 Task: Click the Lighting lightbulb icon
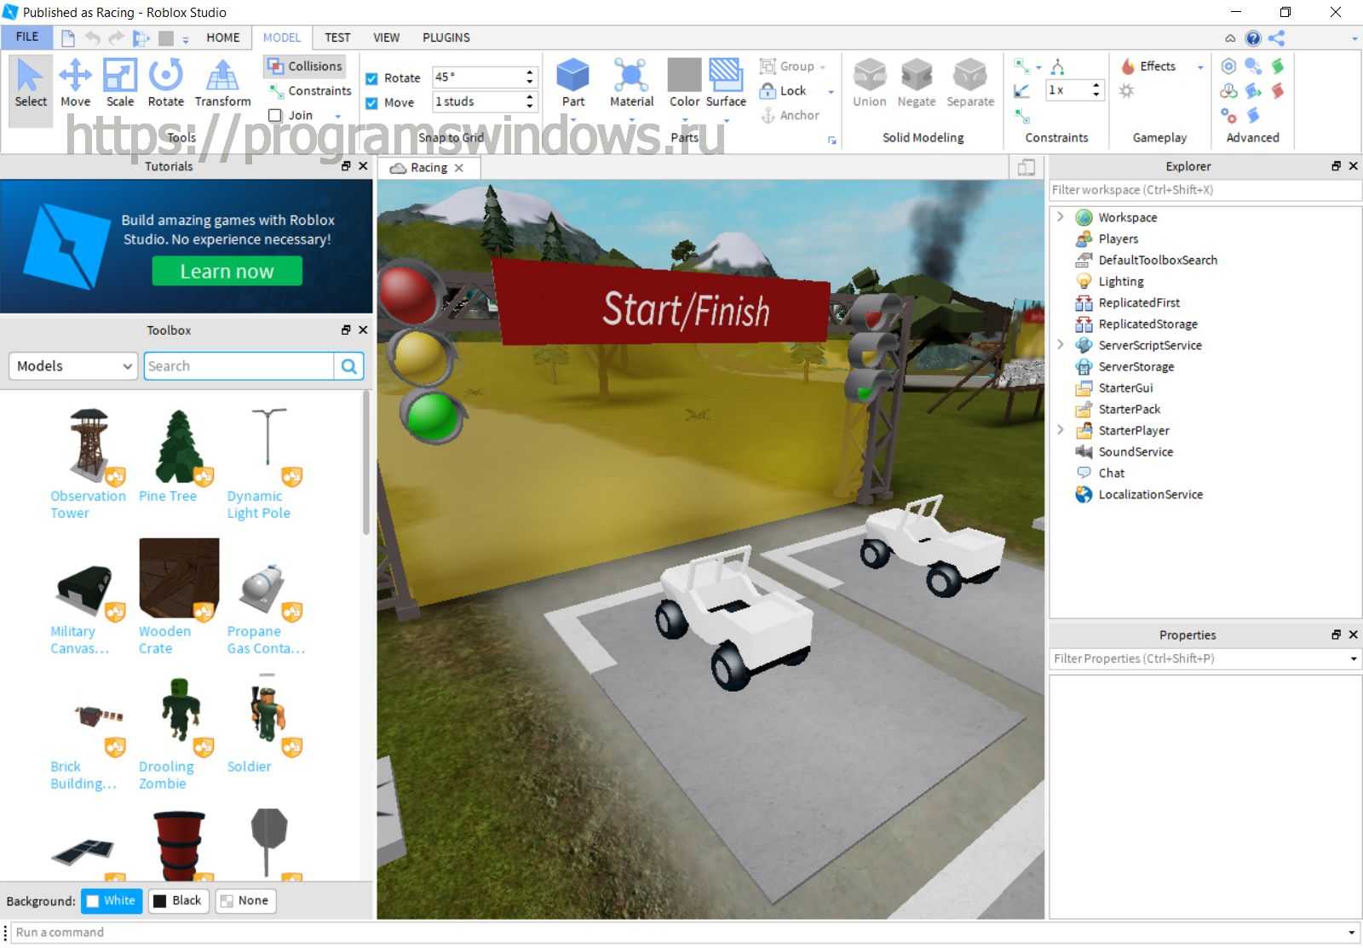(x=1084, y=281)
